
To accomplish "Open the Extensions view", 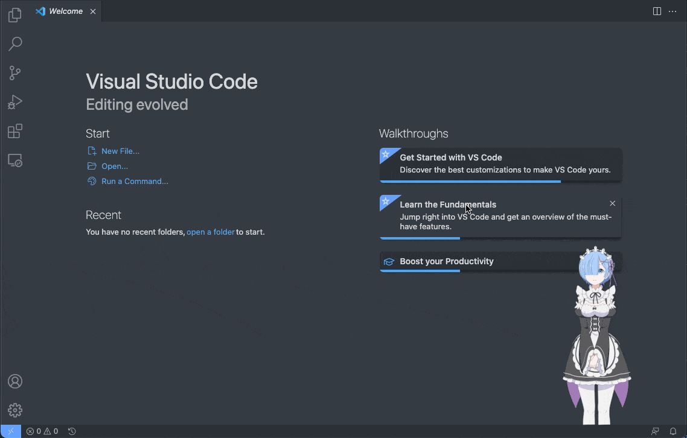I will [x=14, y=131].
